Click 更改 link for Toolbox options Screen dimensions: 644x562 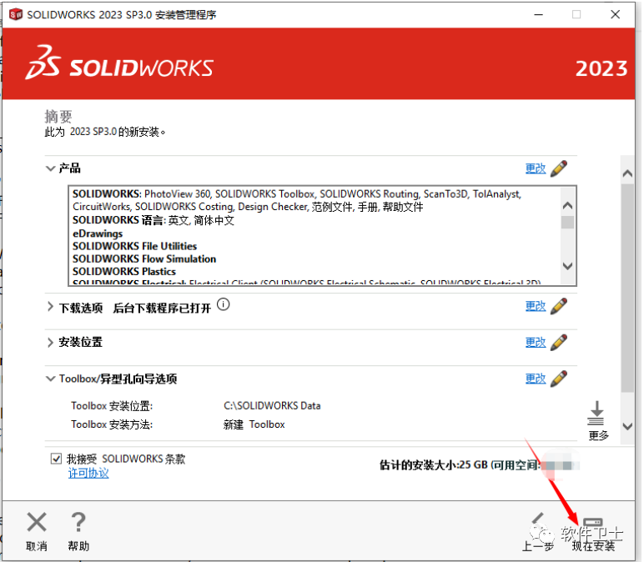[x=536, y=379]
